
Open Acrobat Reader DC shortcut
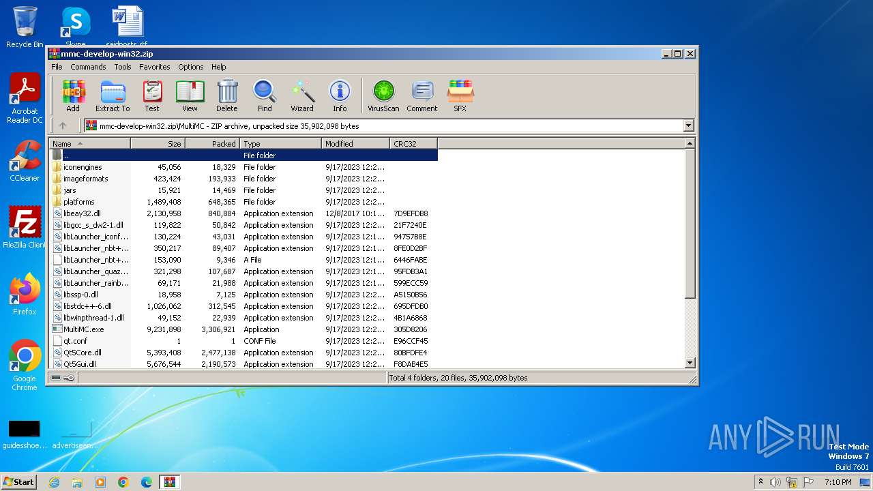tap(25, 99)
